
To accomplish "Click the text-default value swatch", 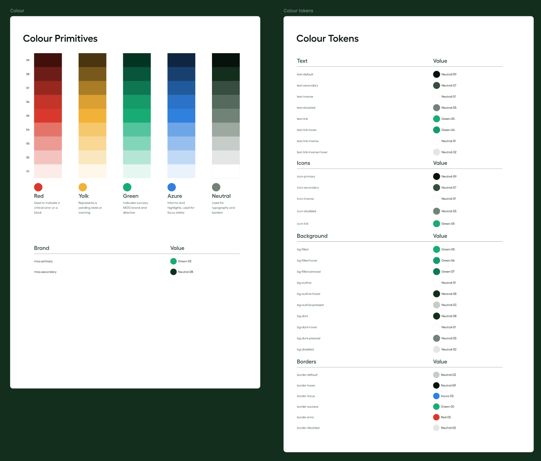I will [x=437, y=74].
